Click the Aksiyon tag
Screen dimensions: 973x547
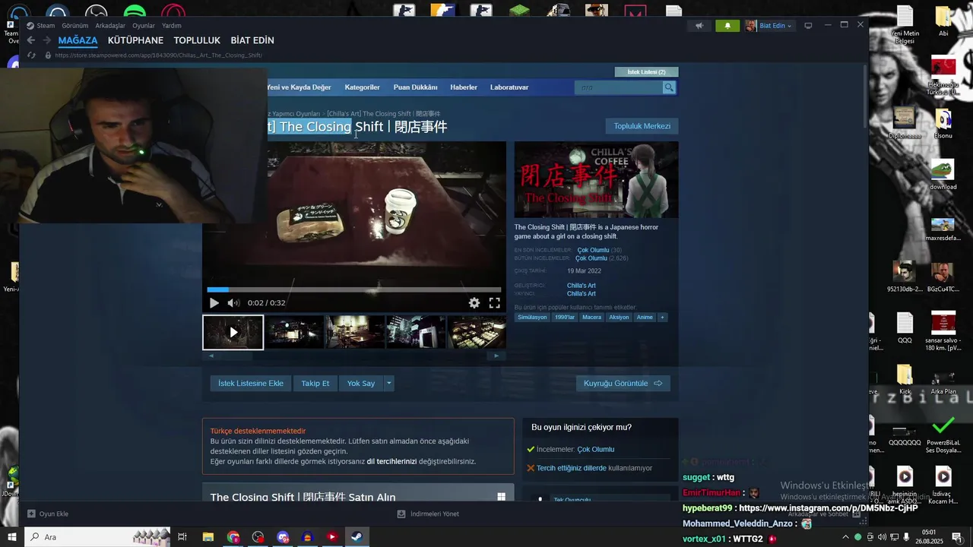click(x=619, y=318)
